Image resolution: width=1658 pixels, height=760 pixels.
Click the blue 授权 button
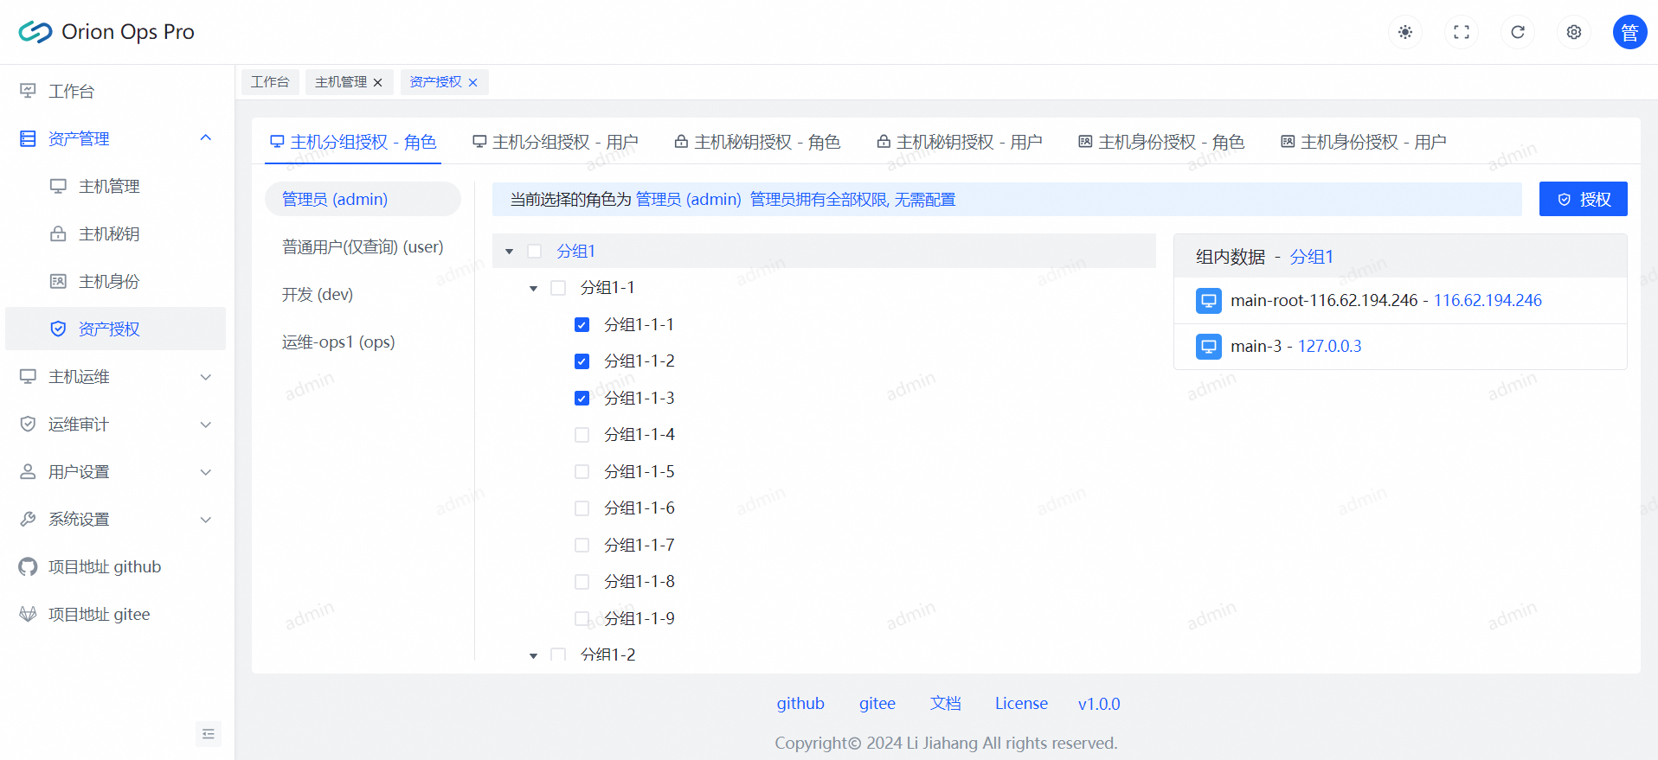click(x=1582, y=199)
